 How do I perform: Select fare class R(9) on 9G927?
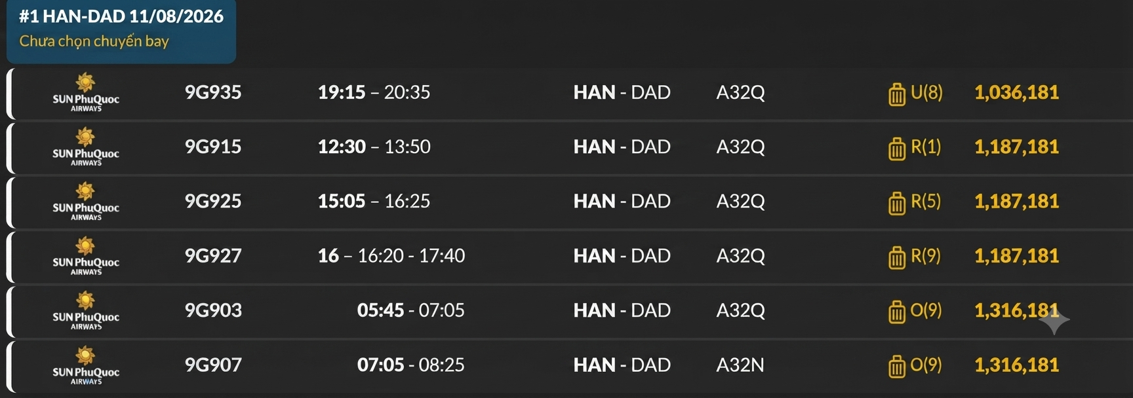tap(926, 256)
